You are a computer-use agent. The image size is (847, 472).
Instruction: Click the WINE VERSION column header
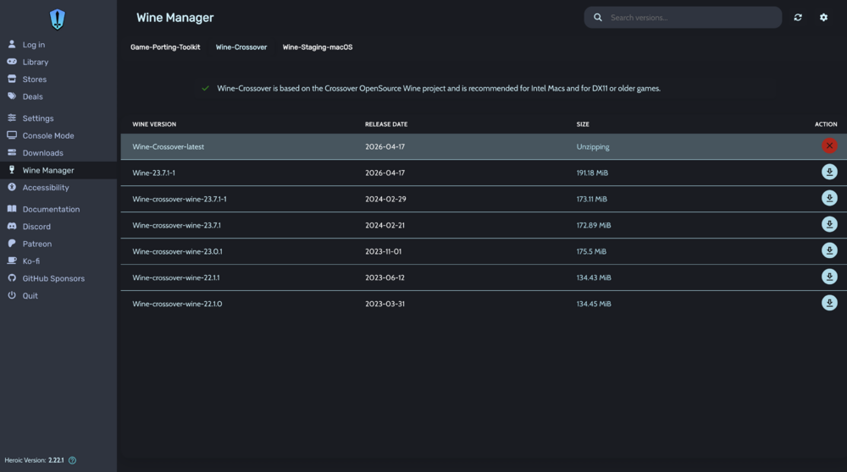click(154, 124)
